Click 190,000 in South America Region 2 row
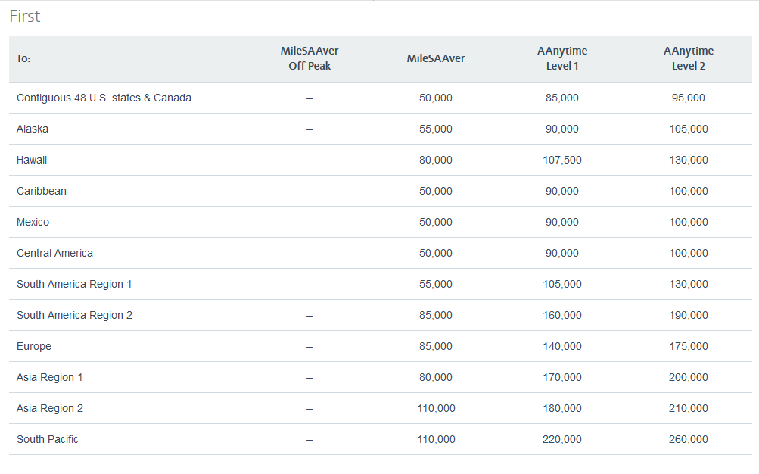 point(689,315)
